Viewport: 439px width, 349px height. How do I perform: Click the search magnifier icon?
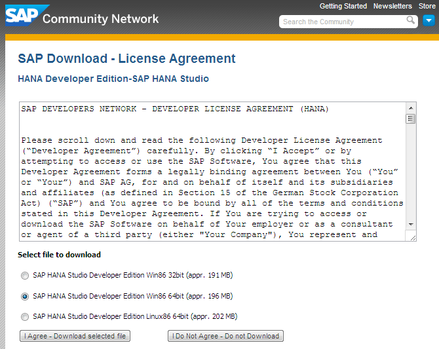pyautogui.click(x=411, y=21)
